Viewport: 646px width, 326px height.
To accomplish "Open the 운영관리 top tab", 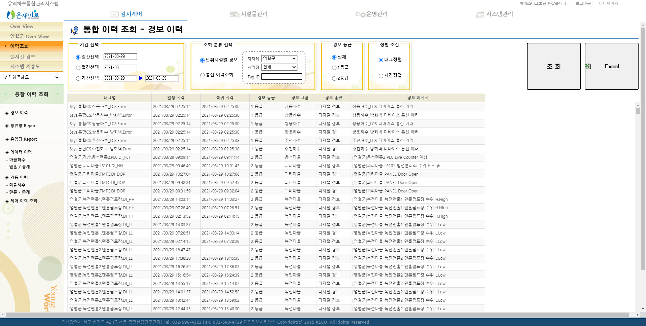I will click(x=371, y=14).
